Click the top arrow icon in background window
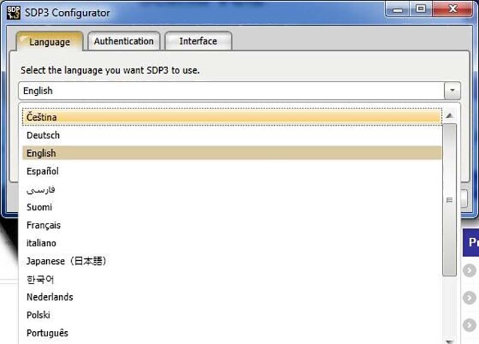This screenshot has width=479, height=344. [x=469, y=270]
